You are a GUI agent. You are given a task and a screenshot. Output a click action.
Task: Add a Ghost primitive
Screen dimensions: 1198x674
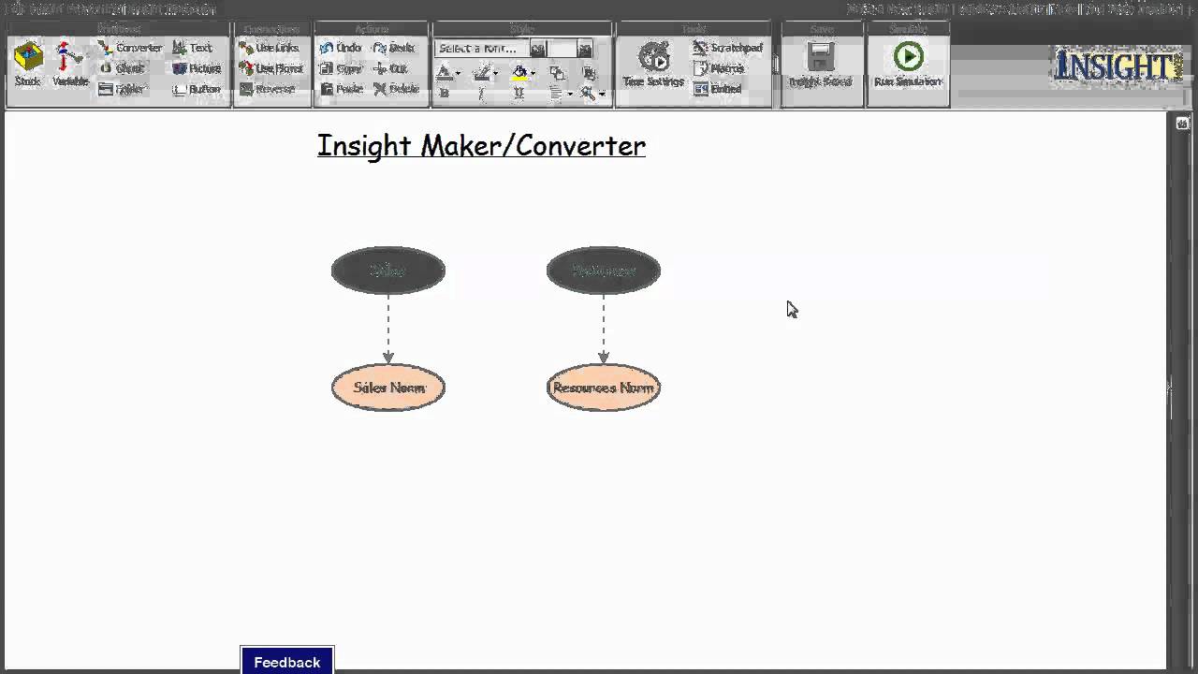[x=122, y=68]
